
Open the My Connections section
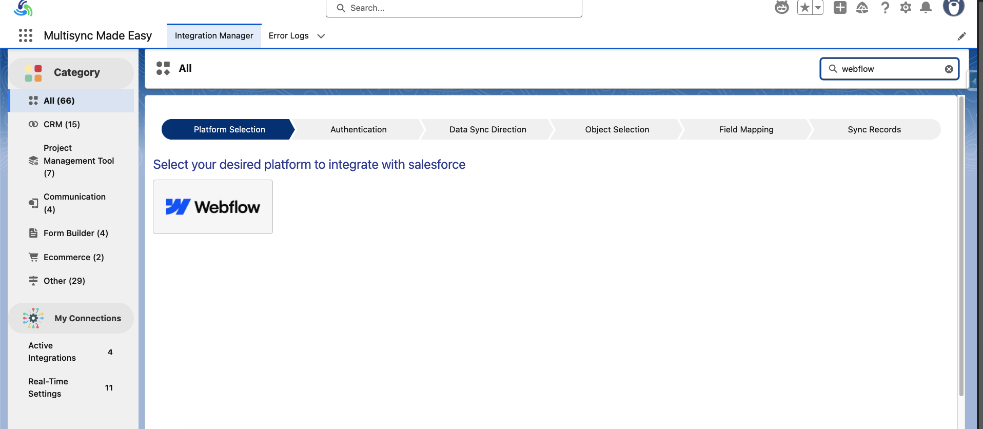pos(71,318)
